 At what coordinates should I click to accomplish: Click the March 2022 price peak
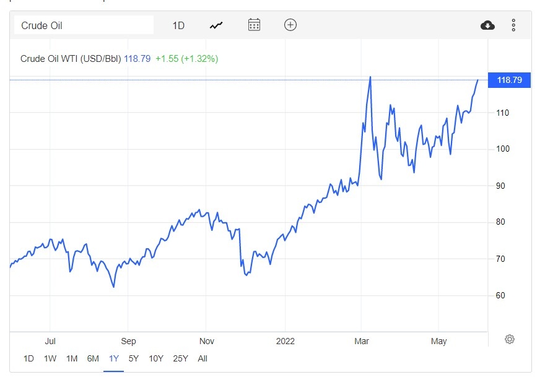(x=370, y=77)
